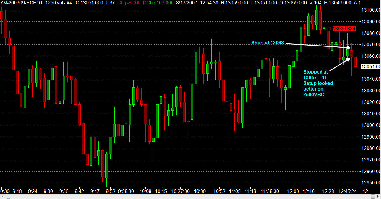Image resolution: width=381 pixels, height=199 pixels.
Task: Click the V:104 volume value in the header
Action: point(316,2)
